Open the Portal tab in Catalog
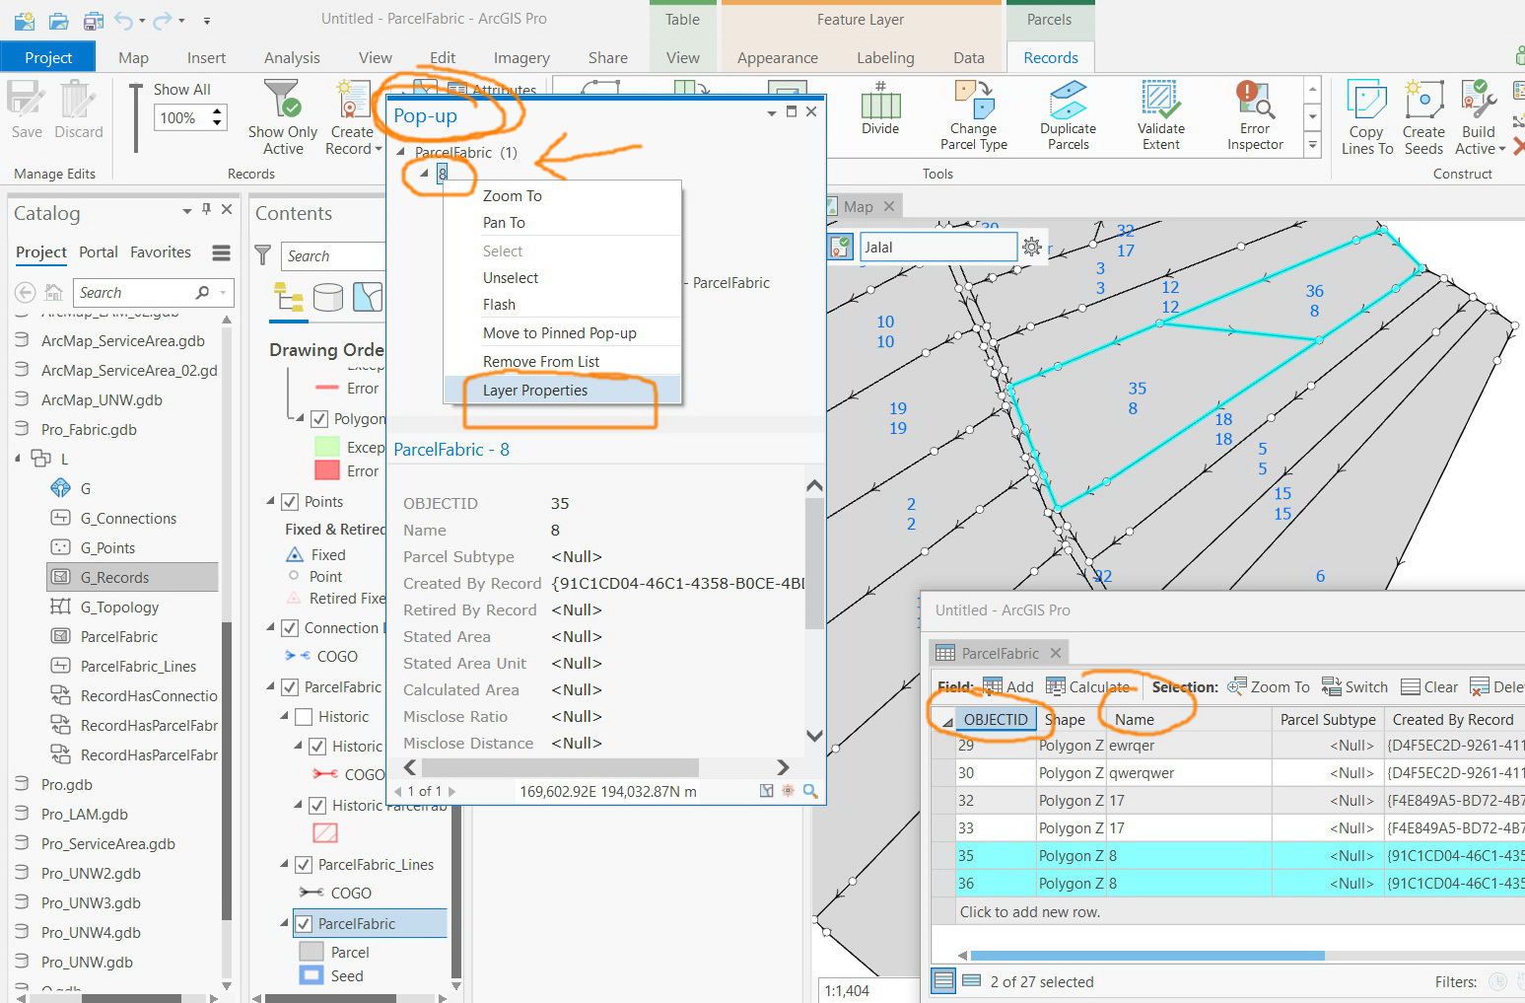Viewport: 1525px width, 1003px height. [99, 252]
